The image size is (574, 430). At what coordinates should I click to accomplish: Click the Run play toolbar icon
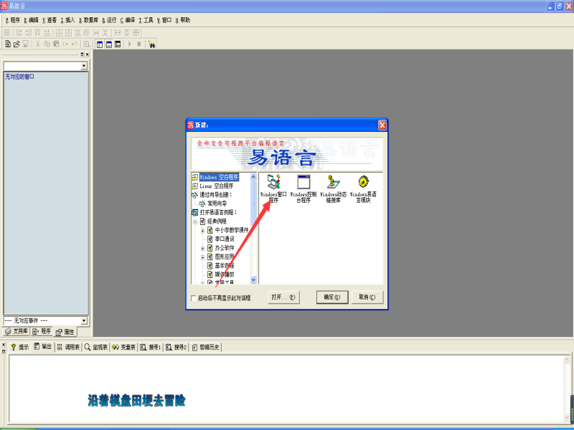click(x=130, y=44)
